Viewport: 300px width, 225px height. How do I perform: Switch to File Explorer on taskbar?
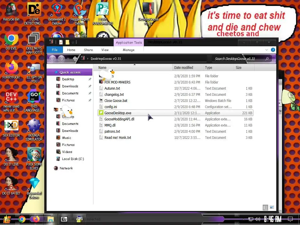point(50,219)
